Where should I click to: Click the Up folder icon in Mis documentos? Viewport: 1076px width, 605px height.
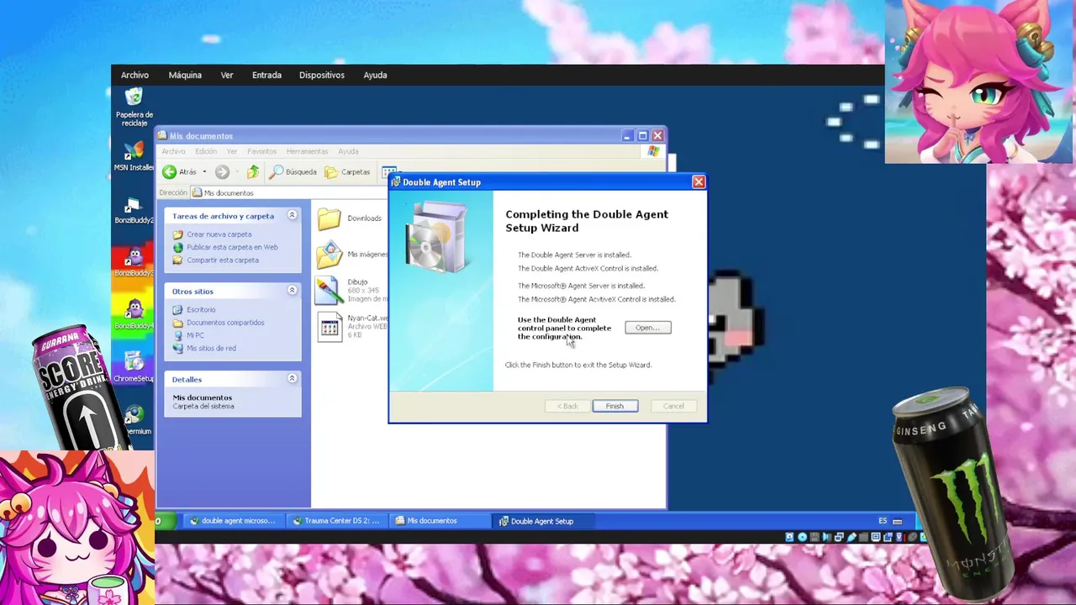(x=252, y=171)
